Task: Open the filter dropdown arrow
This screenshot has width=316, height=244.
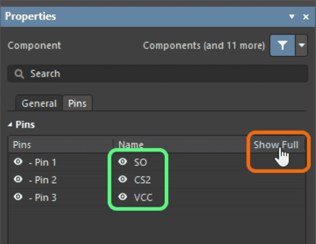Action: coord(301,45)
